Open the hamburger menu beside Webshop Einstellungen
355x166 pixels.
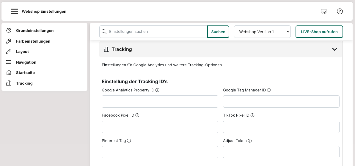15,12
